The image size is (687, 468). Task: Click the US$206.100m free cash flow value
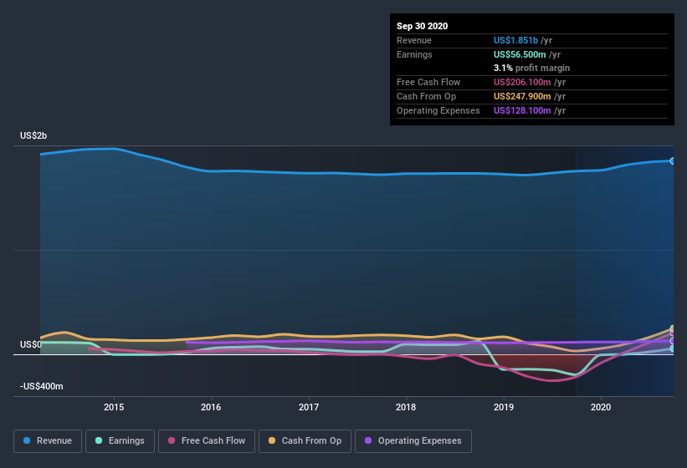tap(522, 82)
